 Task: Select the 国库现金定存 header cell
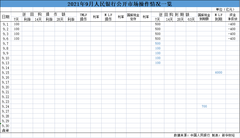133,17
